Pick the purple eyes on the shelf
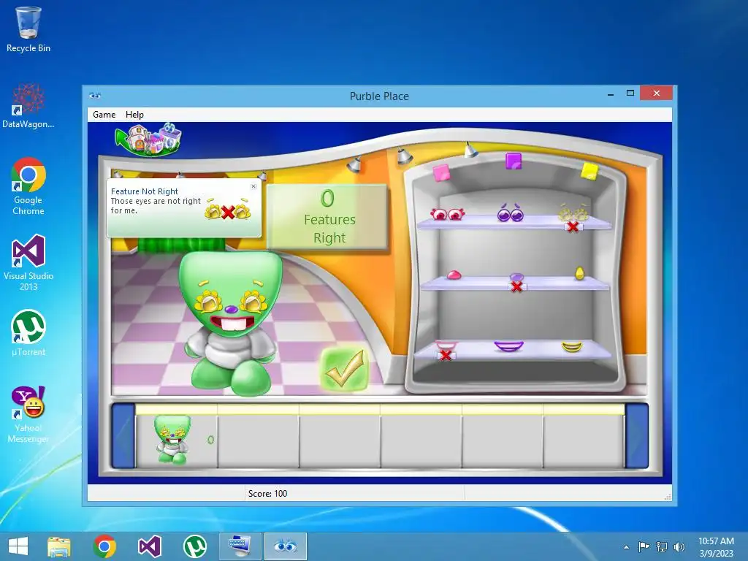The height and width of the screenshot is (561, 748). pyautogui.click(x=511, y=213)
